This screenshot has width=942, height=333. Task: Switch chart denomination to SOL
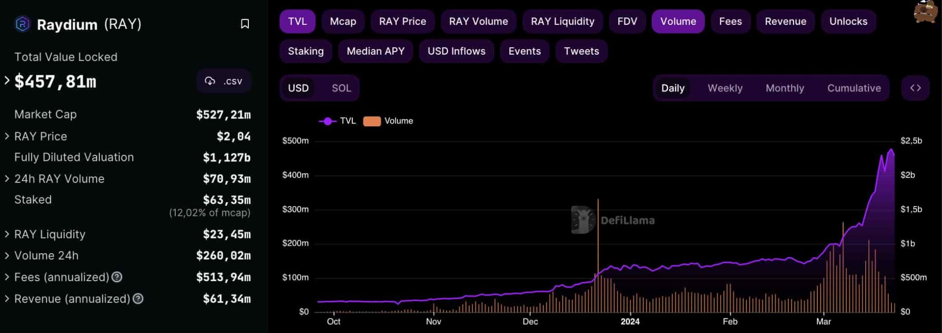click(x=341, y=88)
